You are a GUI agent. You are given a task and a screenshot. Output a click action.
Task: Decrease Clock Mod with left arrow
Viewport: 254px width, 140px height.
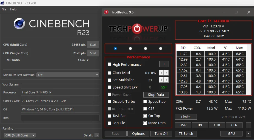(x=161, y=73)
